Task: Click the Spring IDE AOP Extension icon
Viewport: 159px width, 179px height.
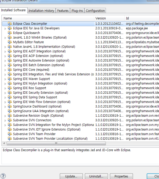Action: click(x=10, y=56)
